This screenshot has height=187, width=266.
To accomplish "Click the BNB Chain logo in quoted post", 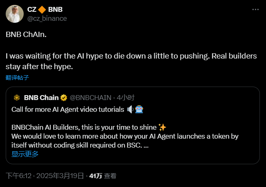I will (17, 98).
